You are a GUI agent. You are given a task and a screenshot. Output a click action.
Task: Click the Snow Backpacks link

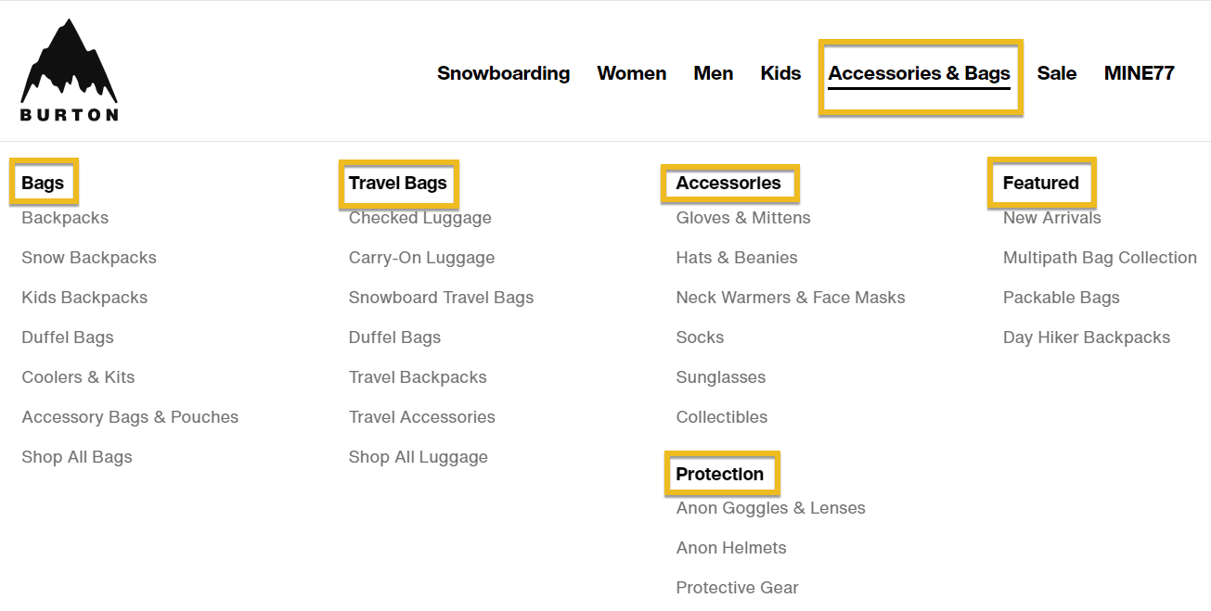click(x=89, y=258)
